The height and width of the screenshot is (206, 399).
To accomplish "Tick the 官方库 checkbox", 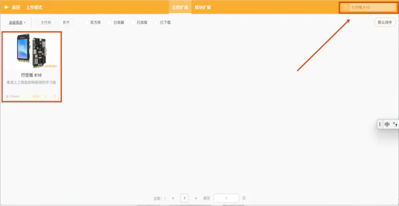I will [x=86, y=22].
